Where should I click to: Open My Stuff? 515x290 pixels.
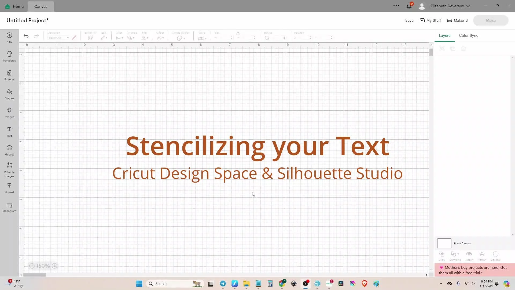point(430,20)
